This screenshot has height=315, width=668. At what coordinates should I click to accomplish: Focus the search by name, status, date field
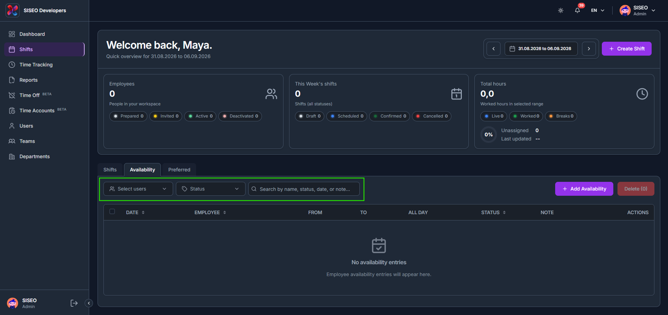point(304,189)
